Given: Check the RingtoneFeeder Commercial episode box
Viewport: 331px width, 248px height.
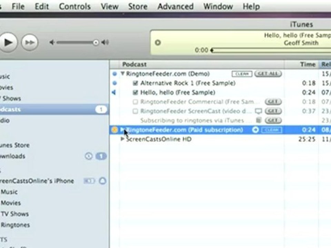Looking at the screenshot, I should [x=135, y=102].
